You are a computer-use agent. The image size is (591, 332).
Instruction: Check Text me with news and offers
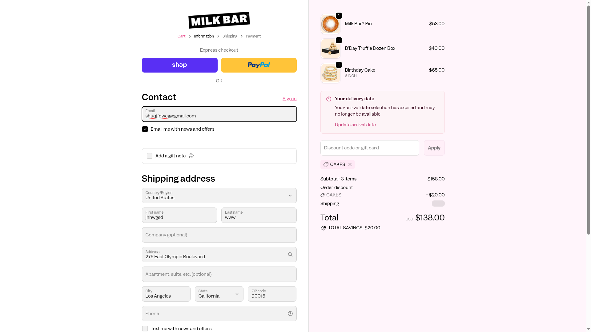tap(145, 329)
